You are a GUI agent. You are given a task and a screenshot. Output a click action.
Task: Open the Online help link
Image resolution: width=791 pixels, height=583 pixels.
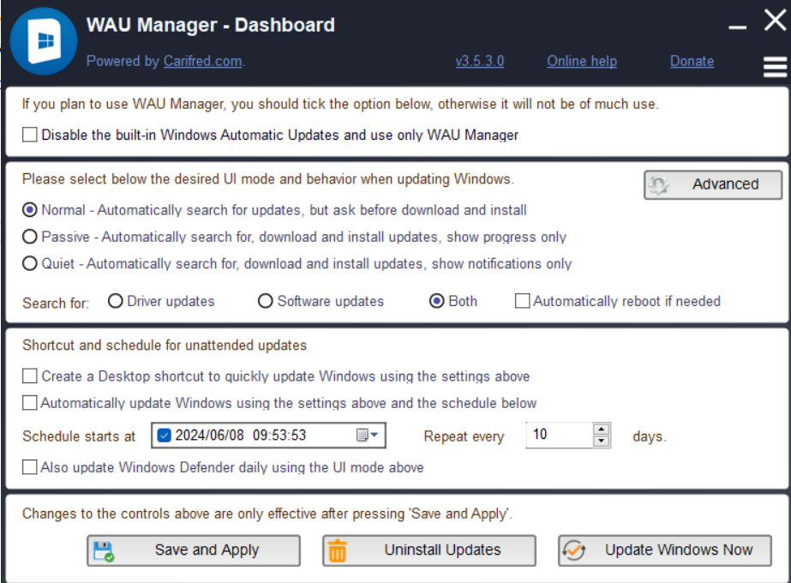tap(582, 61)
